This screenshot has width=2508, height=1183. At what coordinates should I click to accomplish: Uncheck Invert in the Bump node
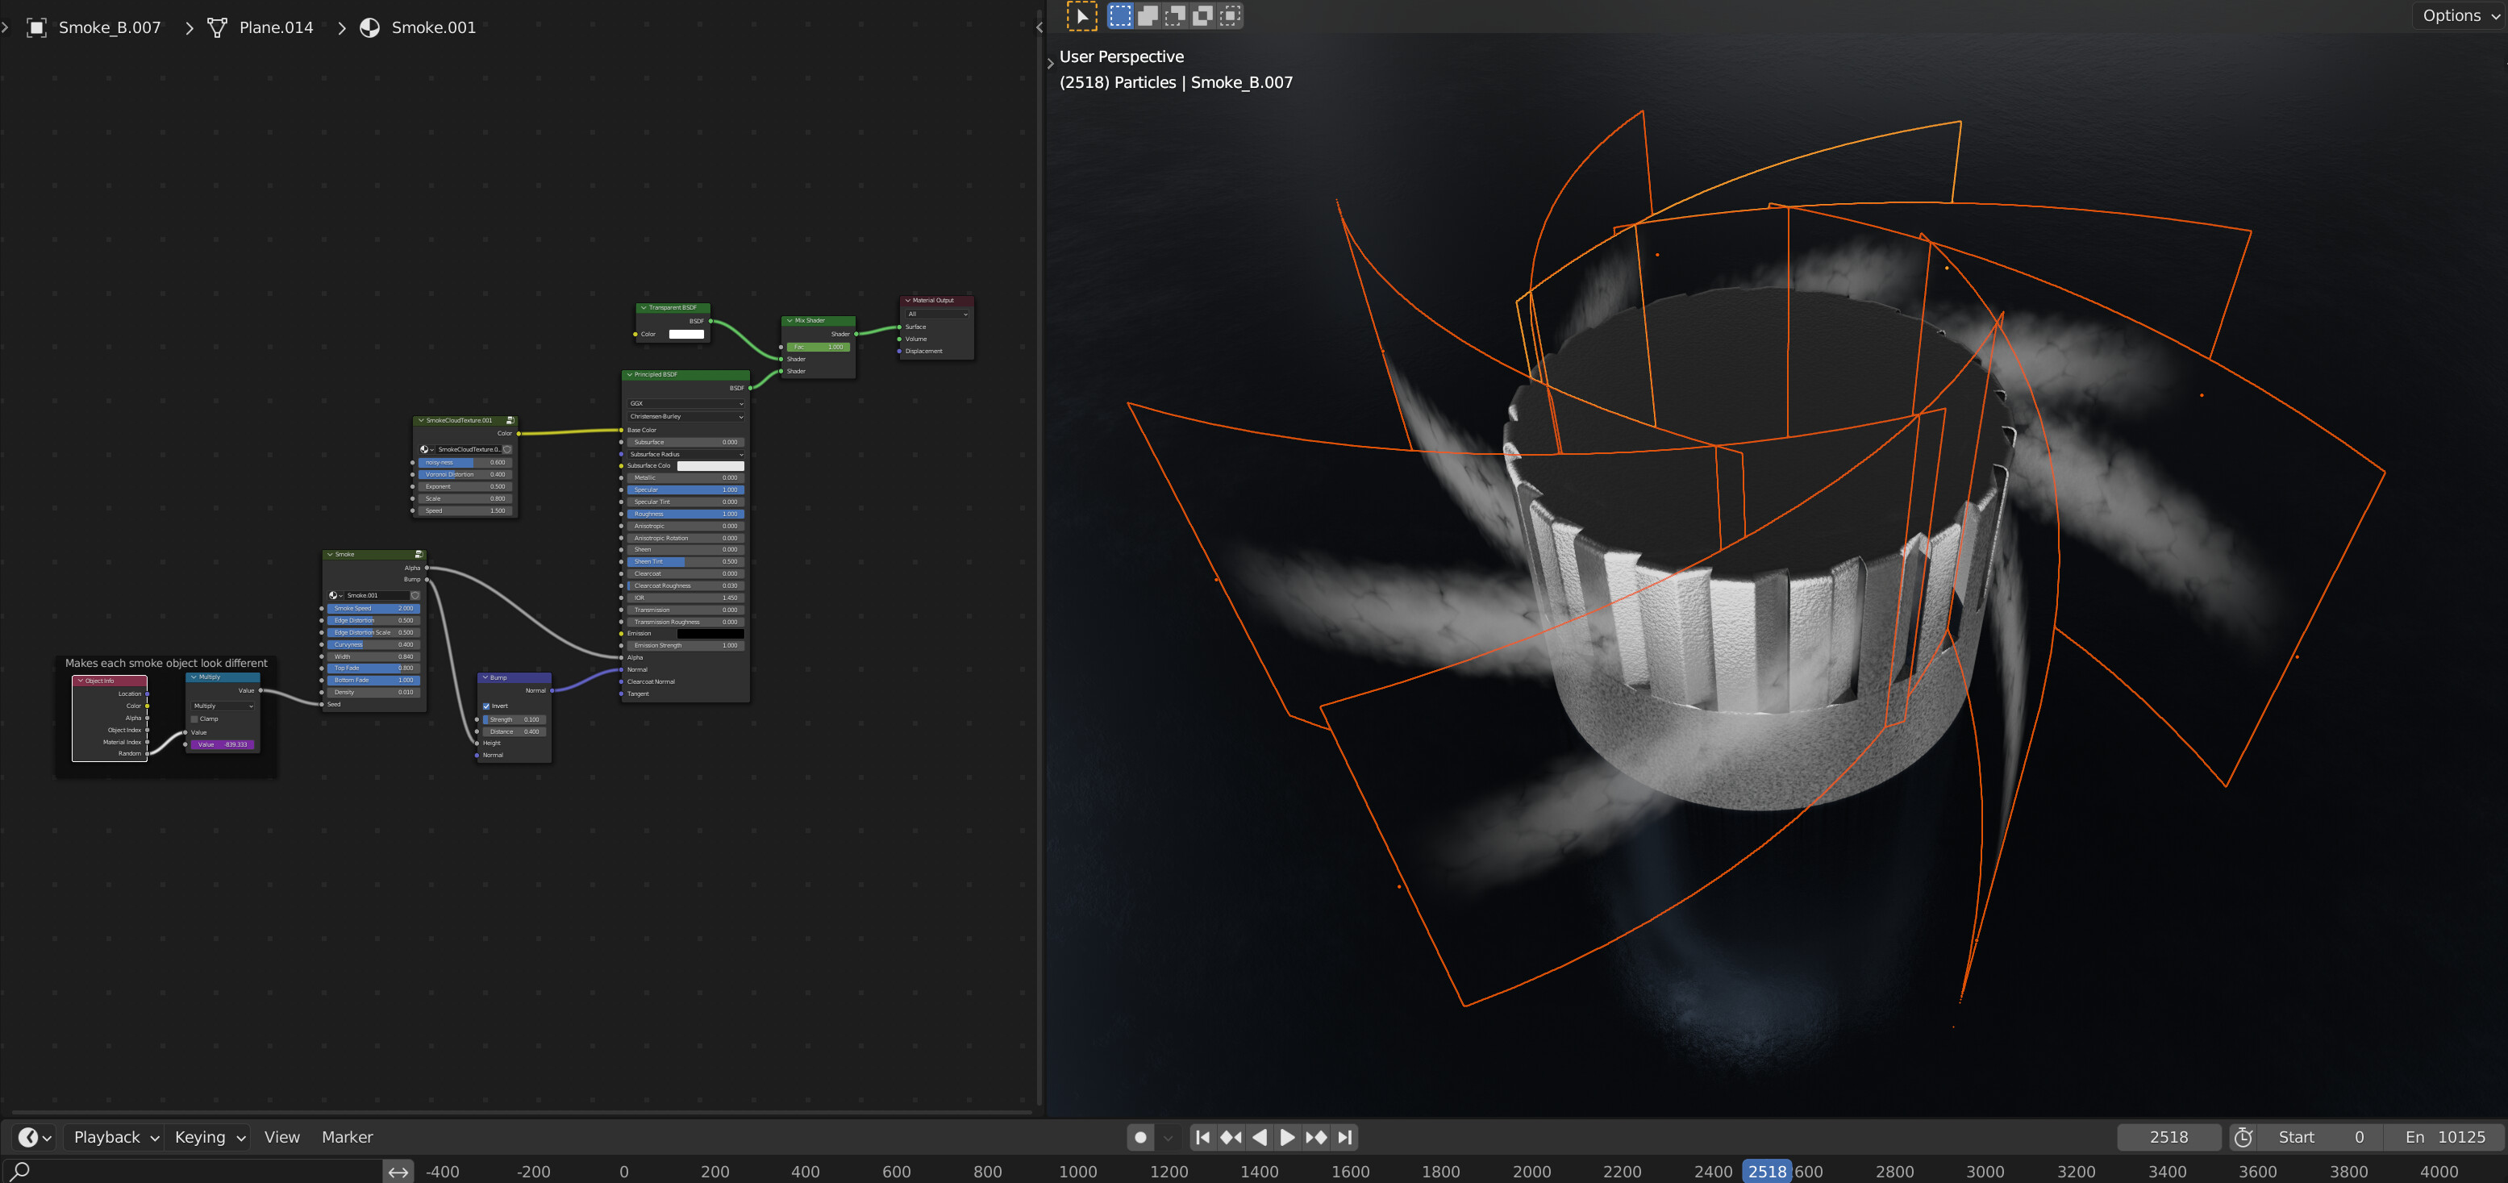pos(485,706)
